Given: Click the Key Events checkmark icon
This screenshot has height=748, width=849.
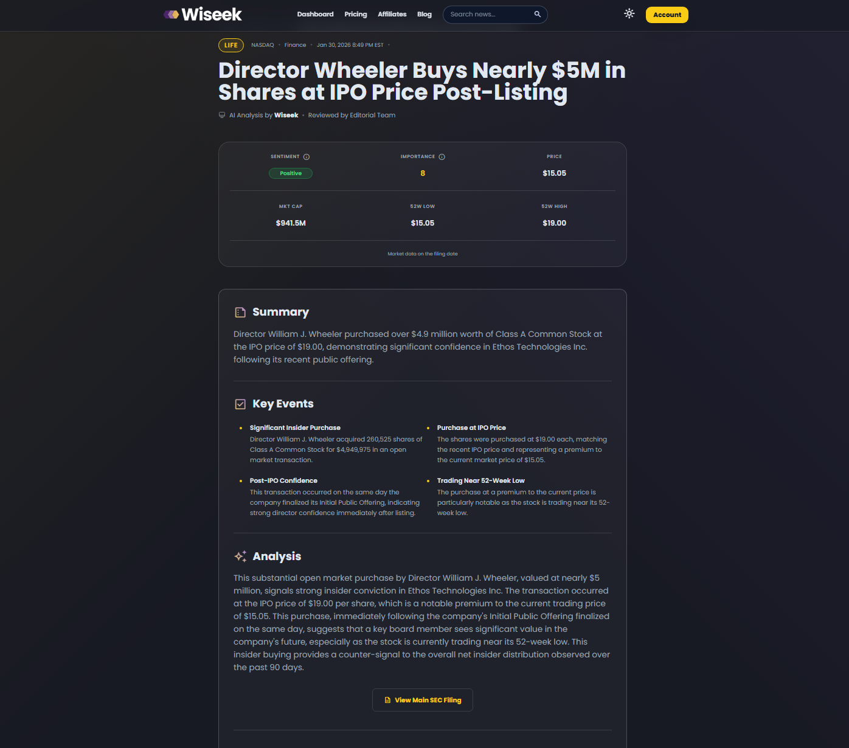Looking at the screenshot, I should 240,403.
